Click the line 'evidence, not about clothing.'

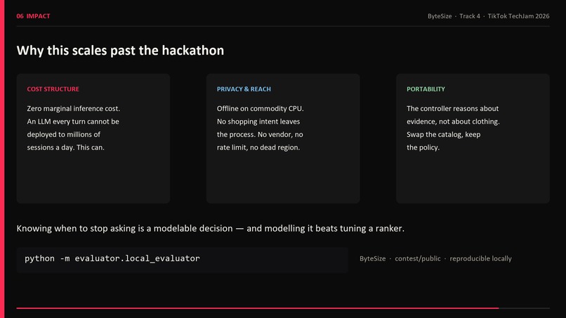(453, 121)
